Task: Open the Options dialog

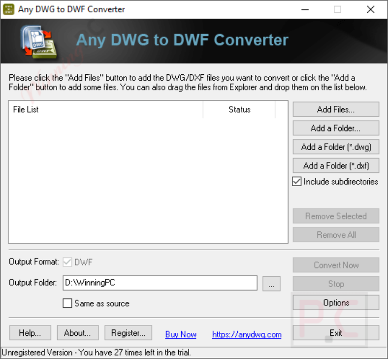Action: [x=336, y=302]
